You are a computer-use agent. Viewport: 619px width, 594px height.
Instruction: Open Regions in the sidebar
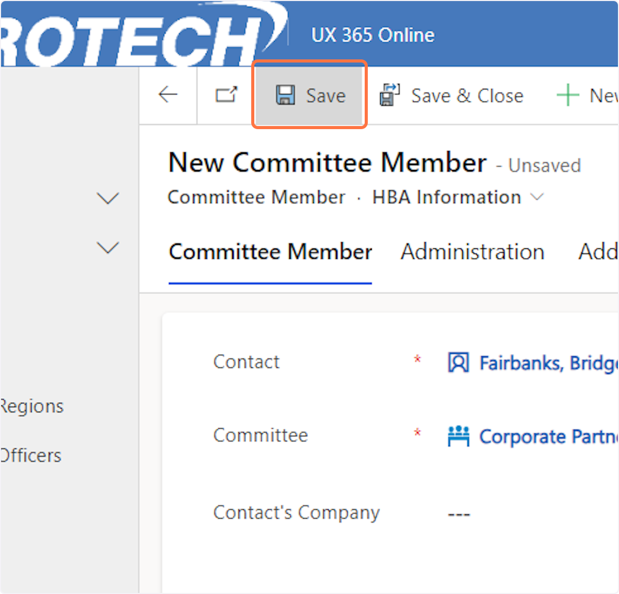point(32,407)
